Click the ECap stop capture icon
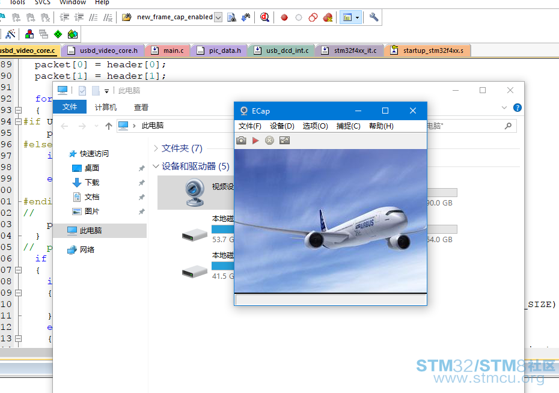The height and width of the screenshot is (393, 559). [x=269, y=141]
